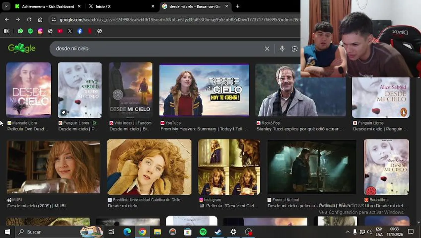Screen dimensions: 421x238
Task: Open the apps grid bookmark
Action: 6,31
